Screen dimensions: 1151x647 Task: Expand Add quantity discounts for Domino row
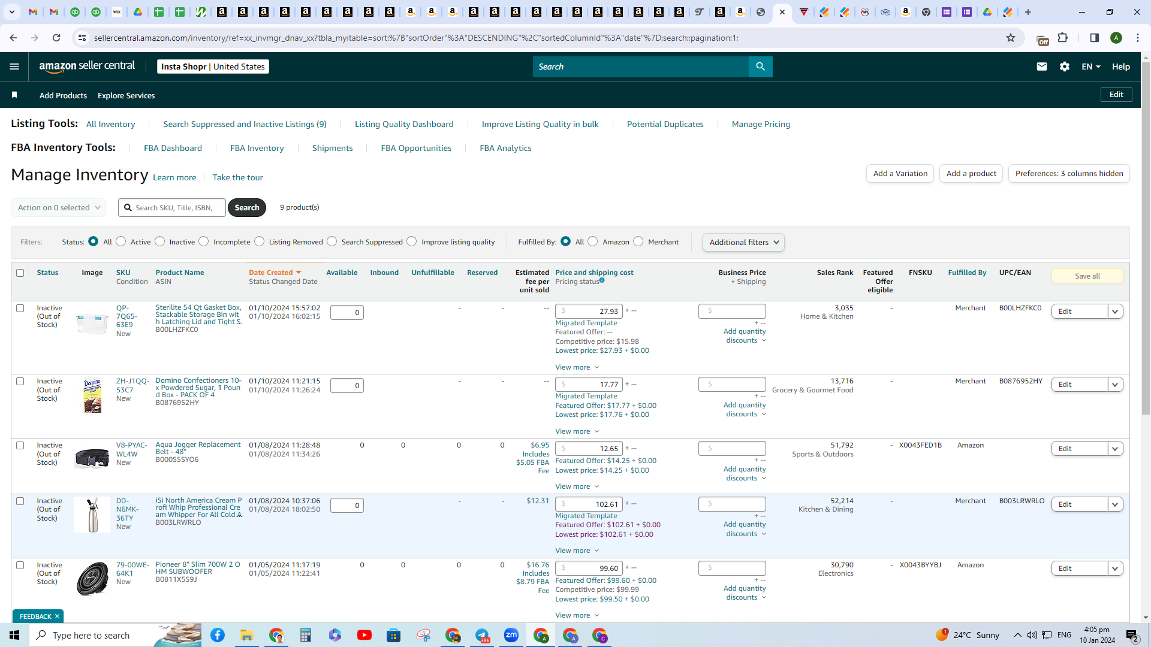tap(745, 410)
